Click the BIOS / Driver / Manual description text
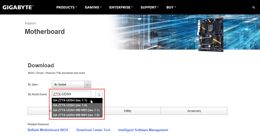The image size is (260, 136). (56, 73)
